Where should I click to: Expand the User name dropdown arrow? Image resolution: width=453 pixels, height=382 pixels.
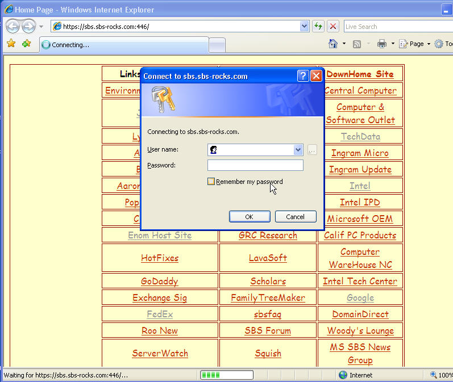298,150
